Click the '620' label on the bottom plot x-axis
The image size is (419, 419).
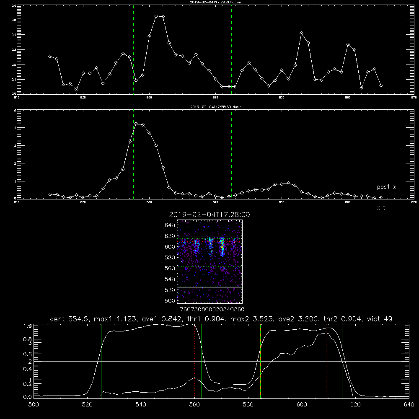pos(355,405)
